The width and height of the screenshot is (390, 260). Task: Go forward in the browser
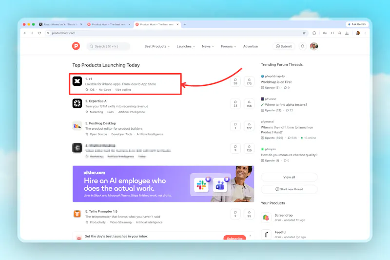click(x=32, y=33)
